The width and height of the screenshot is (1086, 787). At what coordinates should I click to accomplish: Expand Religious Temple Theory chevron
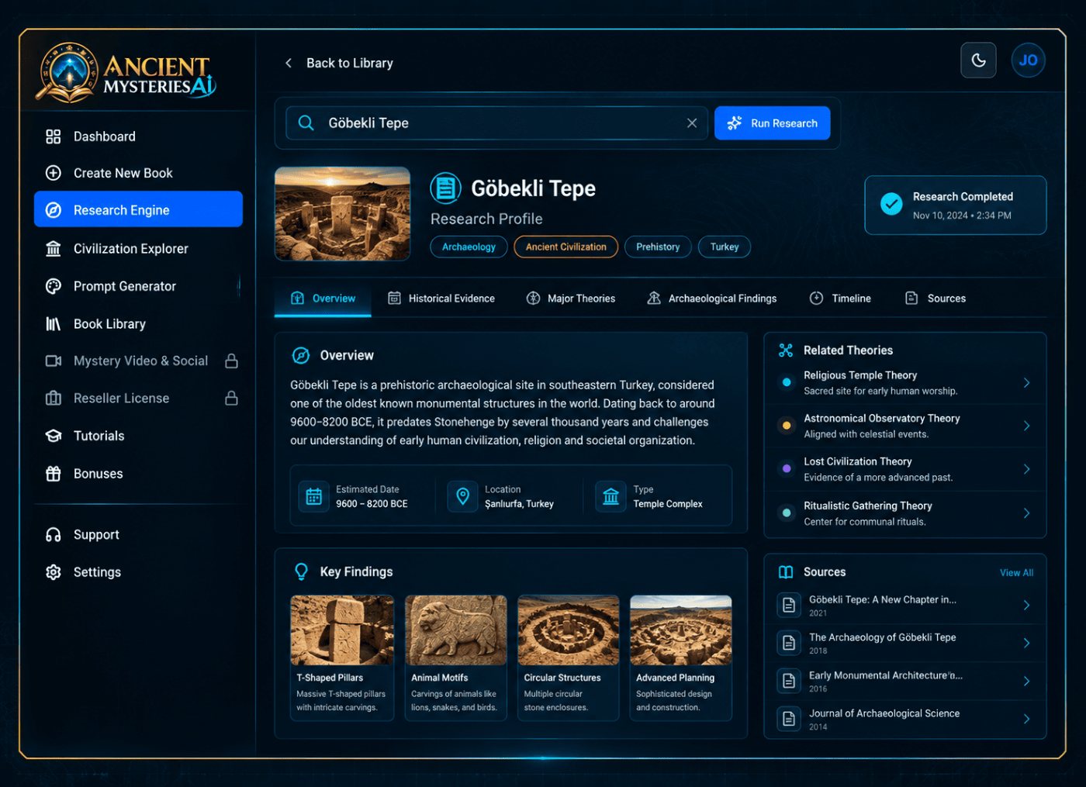point(1027,383)
